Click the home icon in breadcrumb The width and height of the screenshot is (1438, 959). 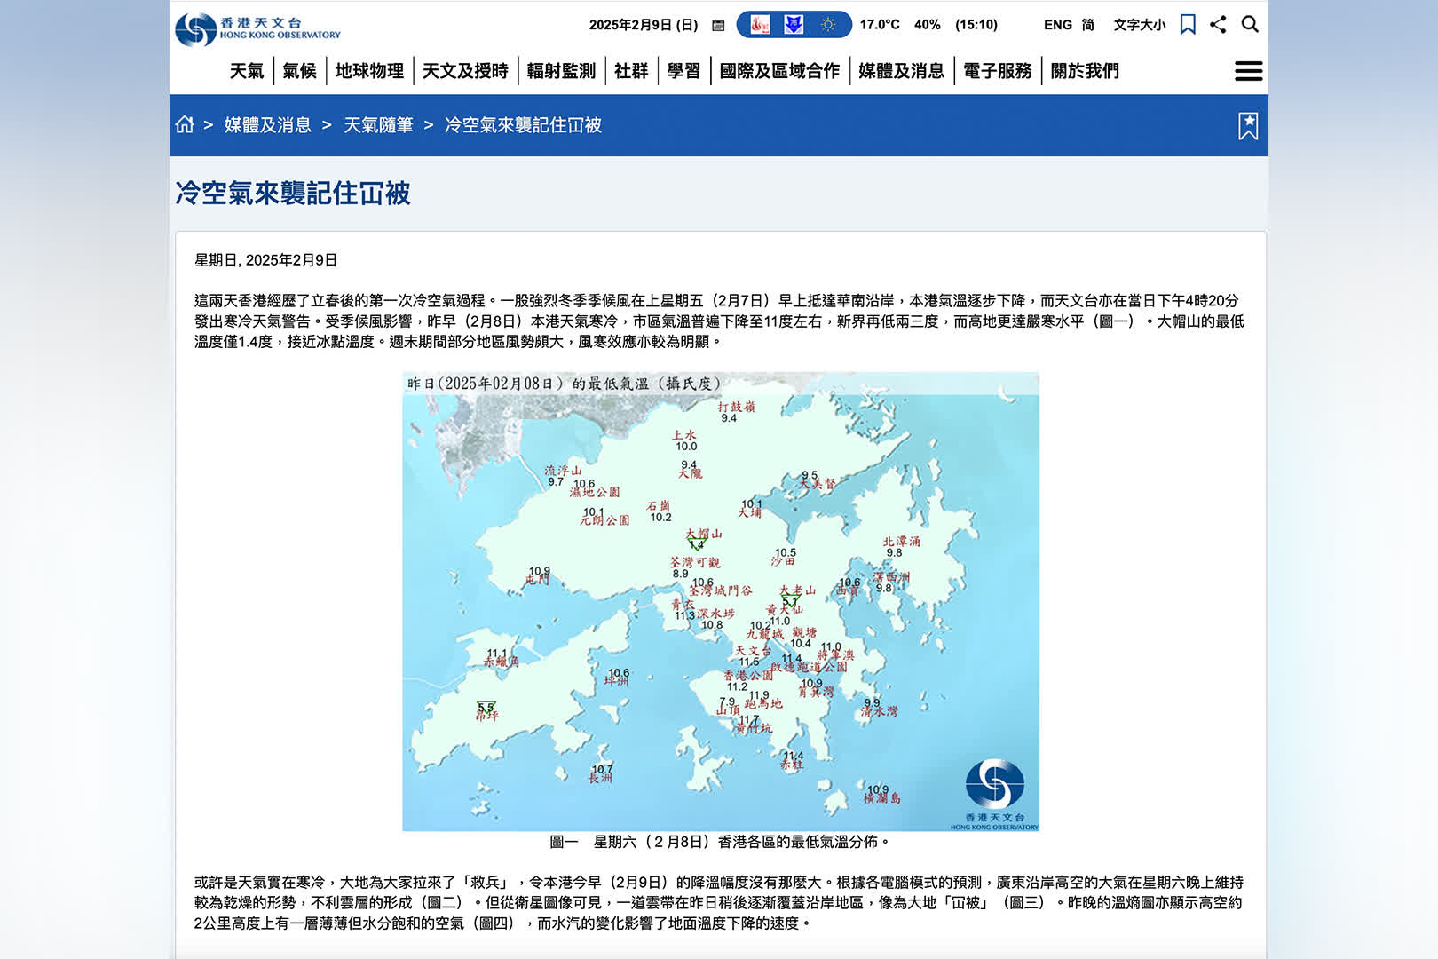[x=185, y=125]
